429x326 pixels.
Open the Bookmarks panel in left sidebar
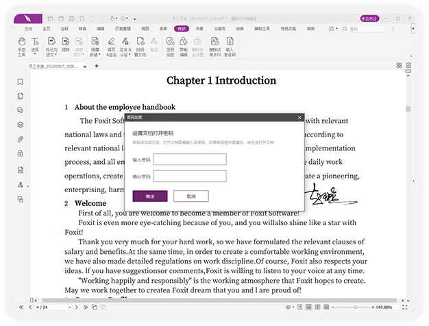tap(21, 82)
